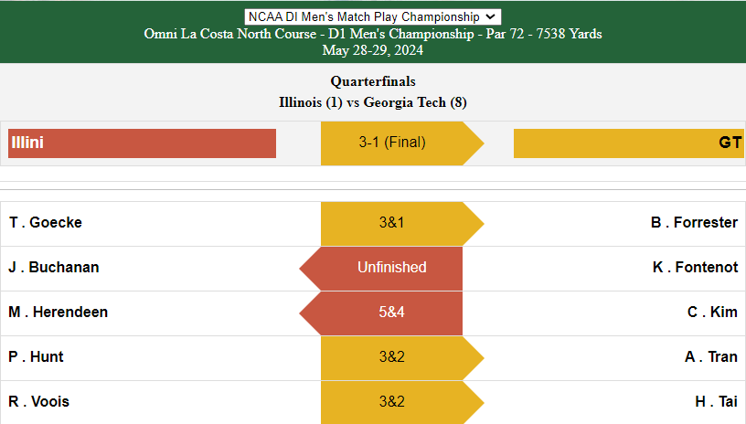
Task: Click R. Voois's name
Action: pos(39,401)
